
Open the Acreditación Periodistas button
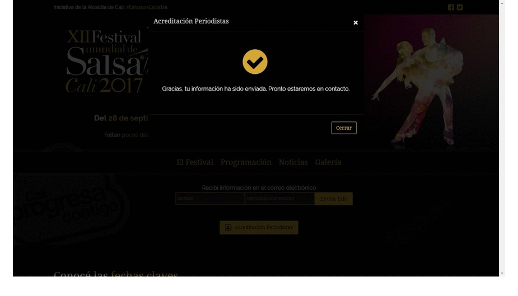[x=259, y=227]
